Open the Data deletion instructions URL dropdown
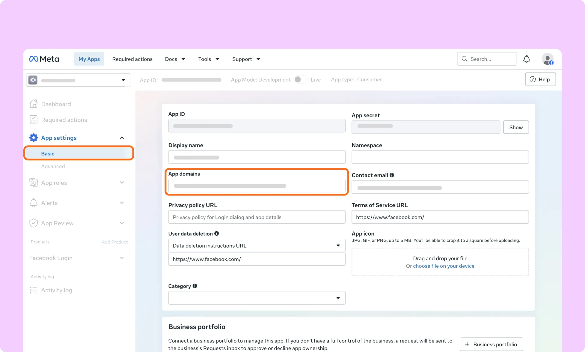The image size is (585, 352). point(257,246)
